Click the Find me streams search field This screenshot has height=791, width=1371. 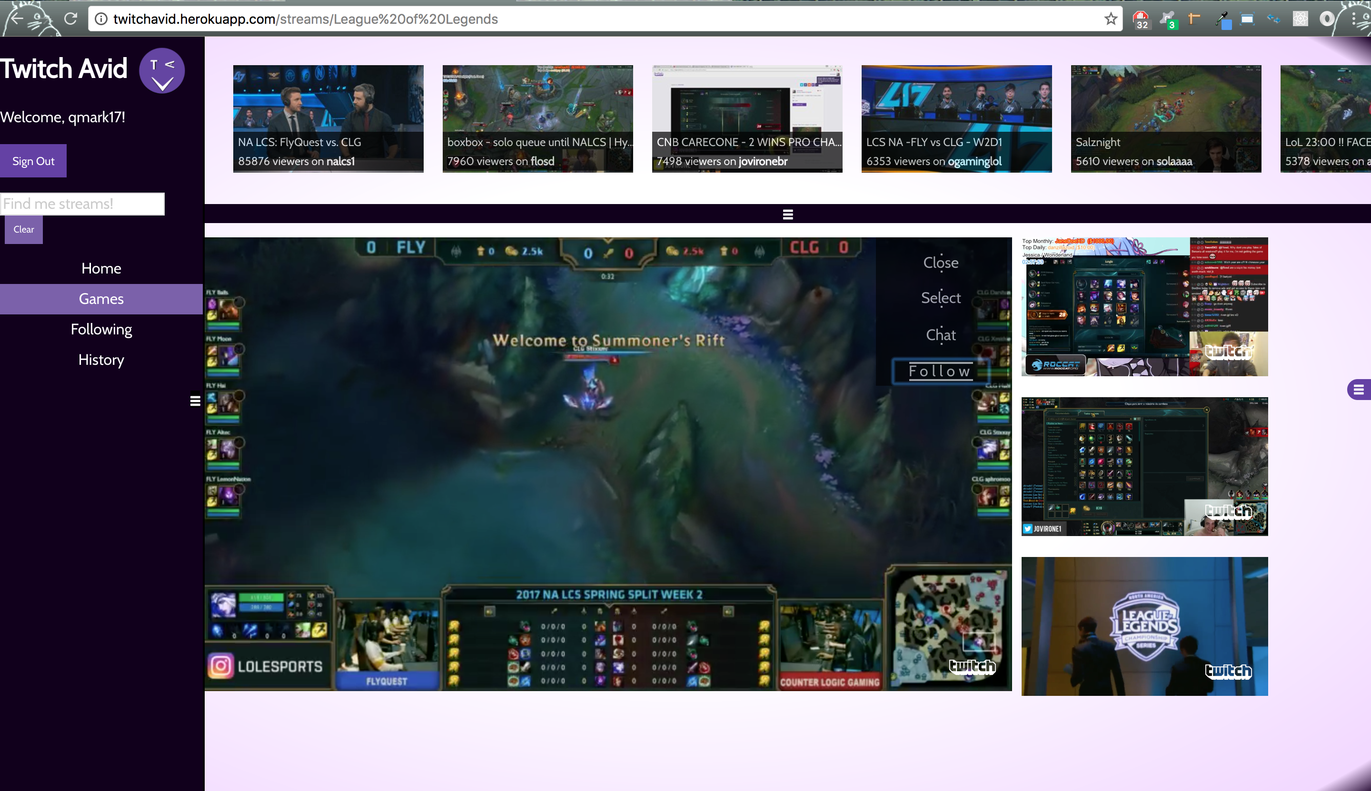click(x=82, y=204)
